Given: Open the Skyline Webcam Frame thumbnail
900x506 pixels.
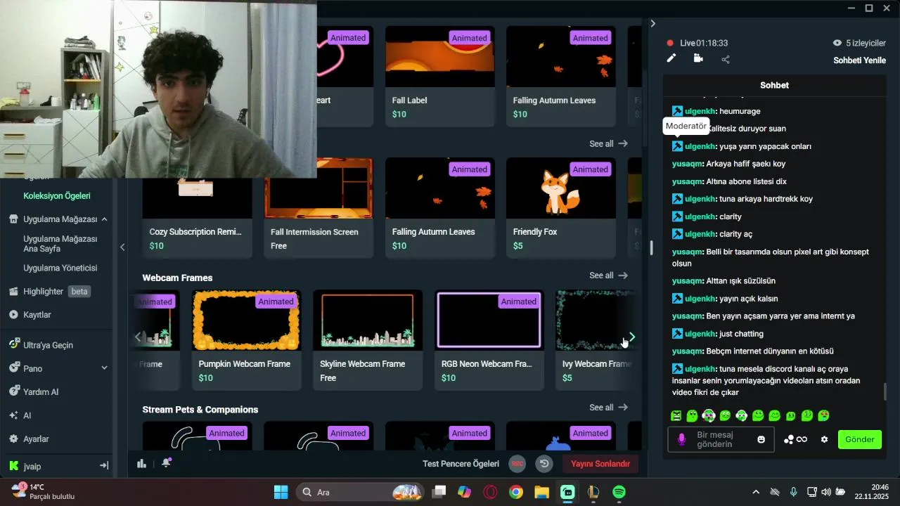Looking at the screenshot, I should coord(368,320).
